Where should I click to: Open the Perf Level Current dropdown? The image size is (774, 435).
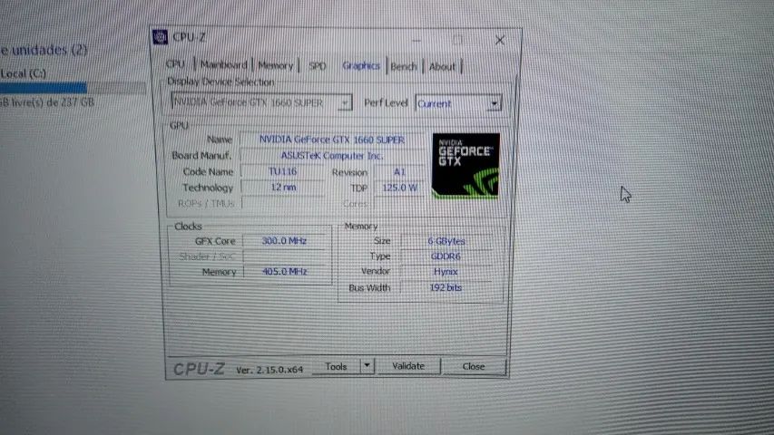coord(458,103)
